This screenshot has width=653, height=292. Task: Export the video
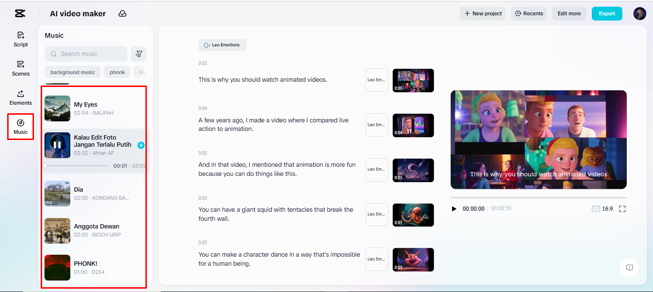pos(607,13)
